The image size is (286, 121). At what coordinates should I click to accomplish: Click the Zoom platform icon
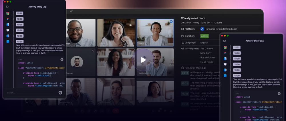[x=202, y=29]
